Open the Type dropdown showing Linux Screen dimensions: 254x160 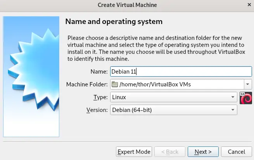[x=174, y=97]
